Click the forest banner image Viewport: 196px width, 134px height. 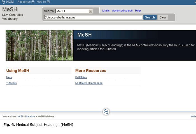[x=39, y=45]
